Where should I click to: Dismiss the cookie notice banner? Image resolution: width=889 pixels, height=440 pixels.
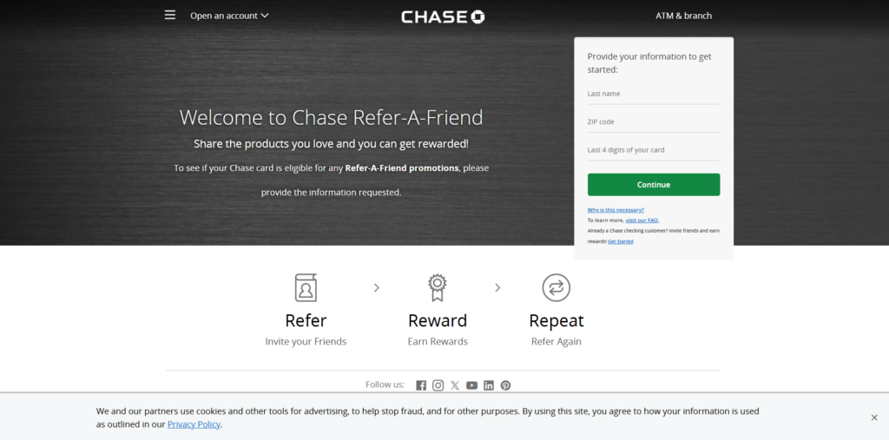pyautogui.click(x=874, y=417)
